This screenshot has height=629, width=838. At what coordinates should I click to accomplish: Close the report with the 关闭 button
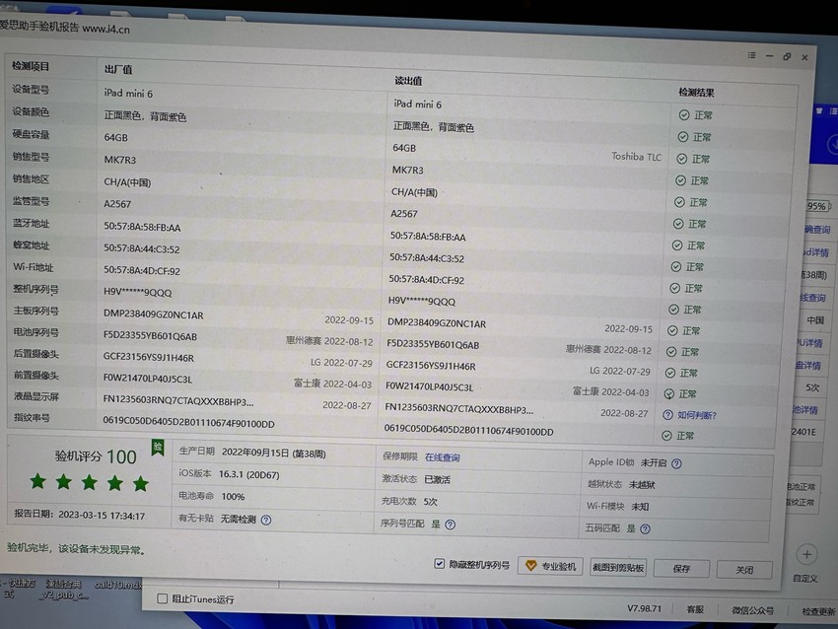point(744,570)
